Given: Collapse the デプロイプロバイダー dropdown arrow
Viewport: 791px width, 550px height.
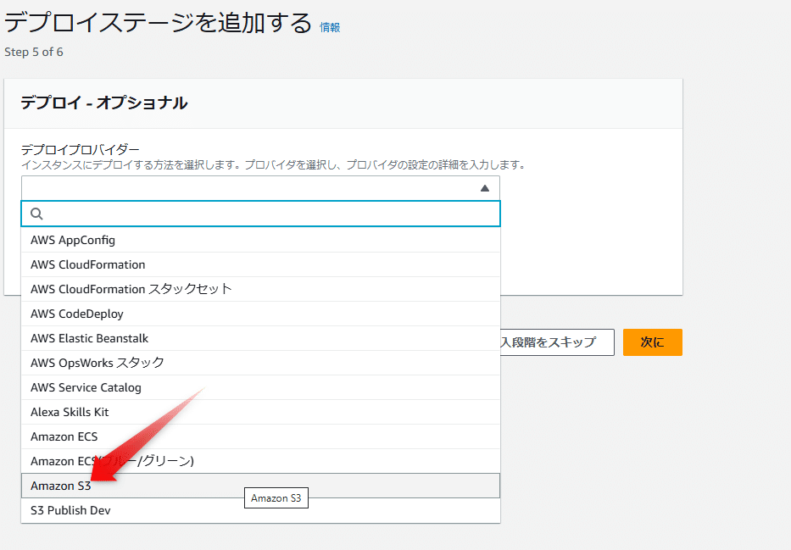Looking at the screenshot, I should pyautogui.click(x=485, y=187).
